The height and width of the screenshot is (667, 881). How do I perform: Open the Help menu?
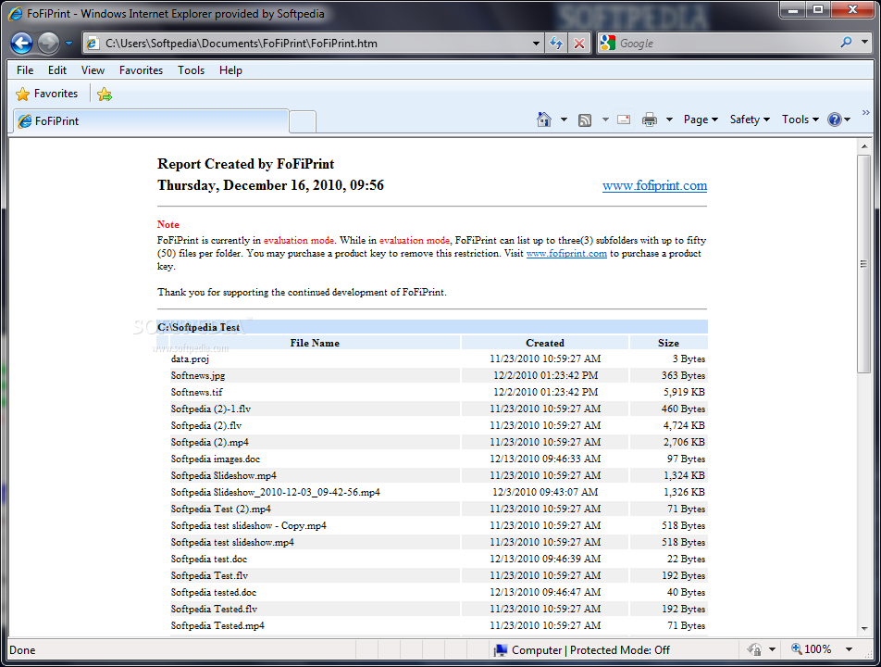point(230,70)
